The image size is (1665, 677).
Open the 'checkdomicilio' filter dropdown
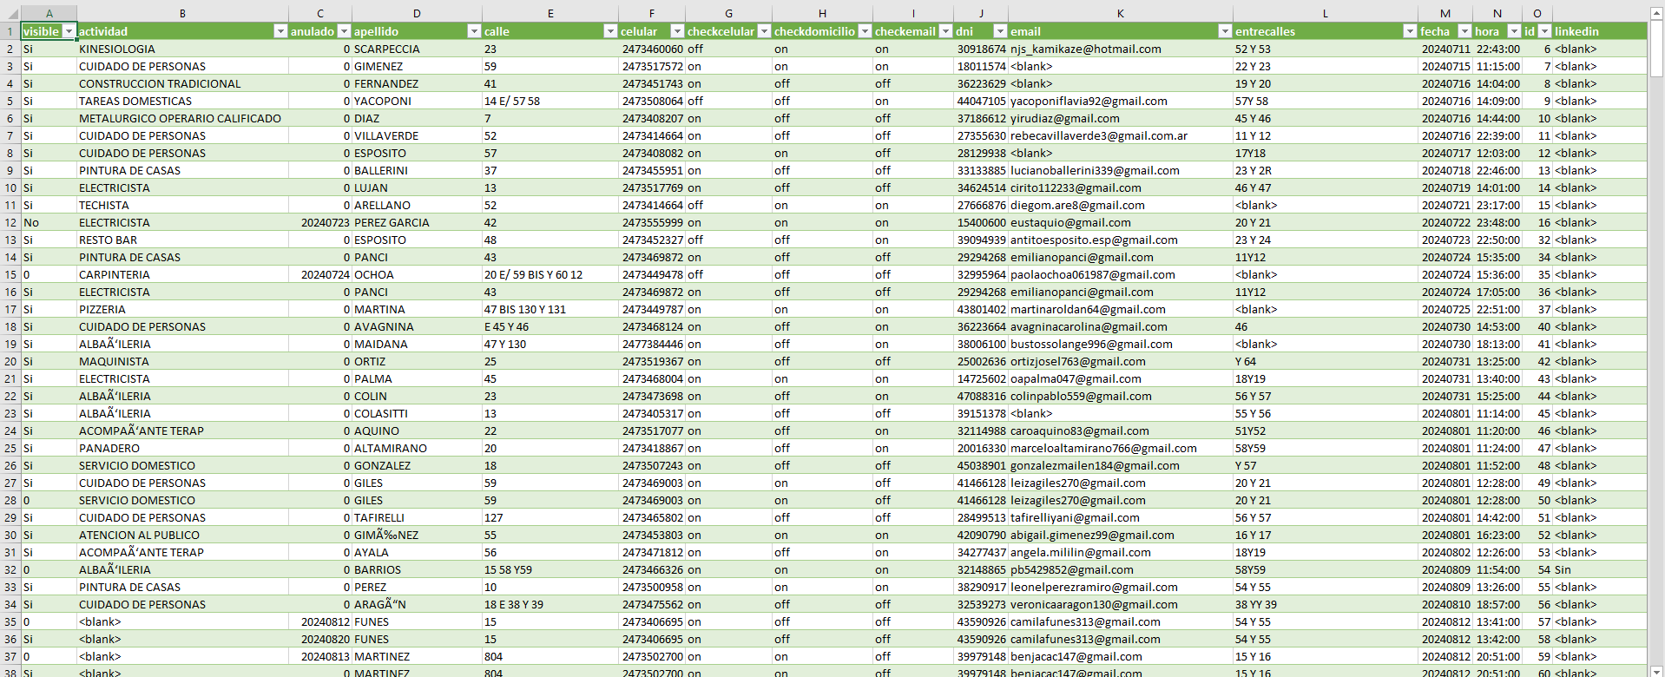click(x=865, y=31)
